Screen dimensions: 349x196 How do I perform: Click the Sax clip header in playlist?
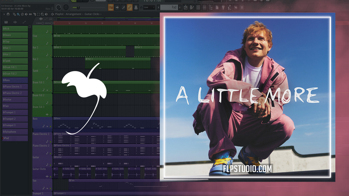point(114,180)
